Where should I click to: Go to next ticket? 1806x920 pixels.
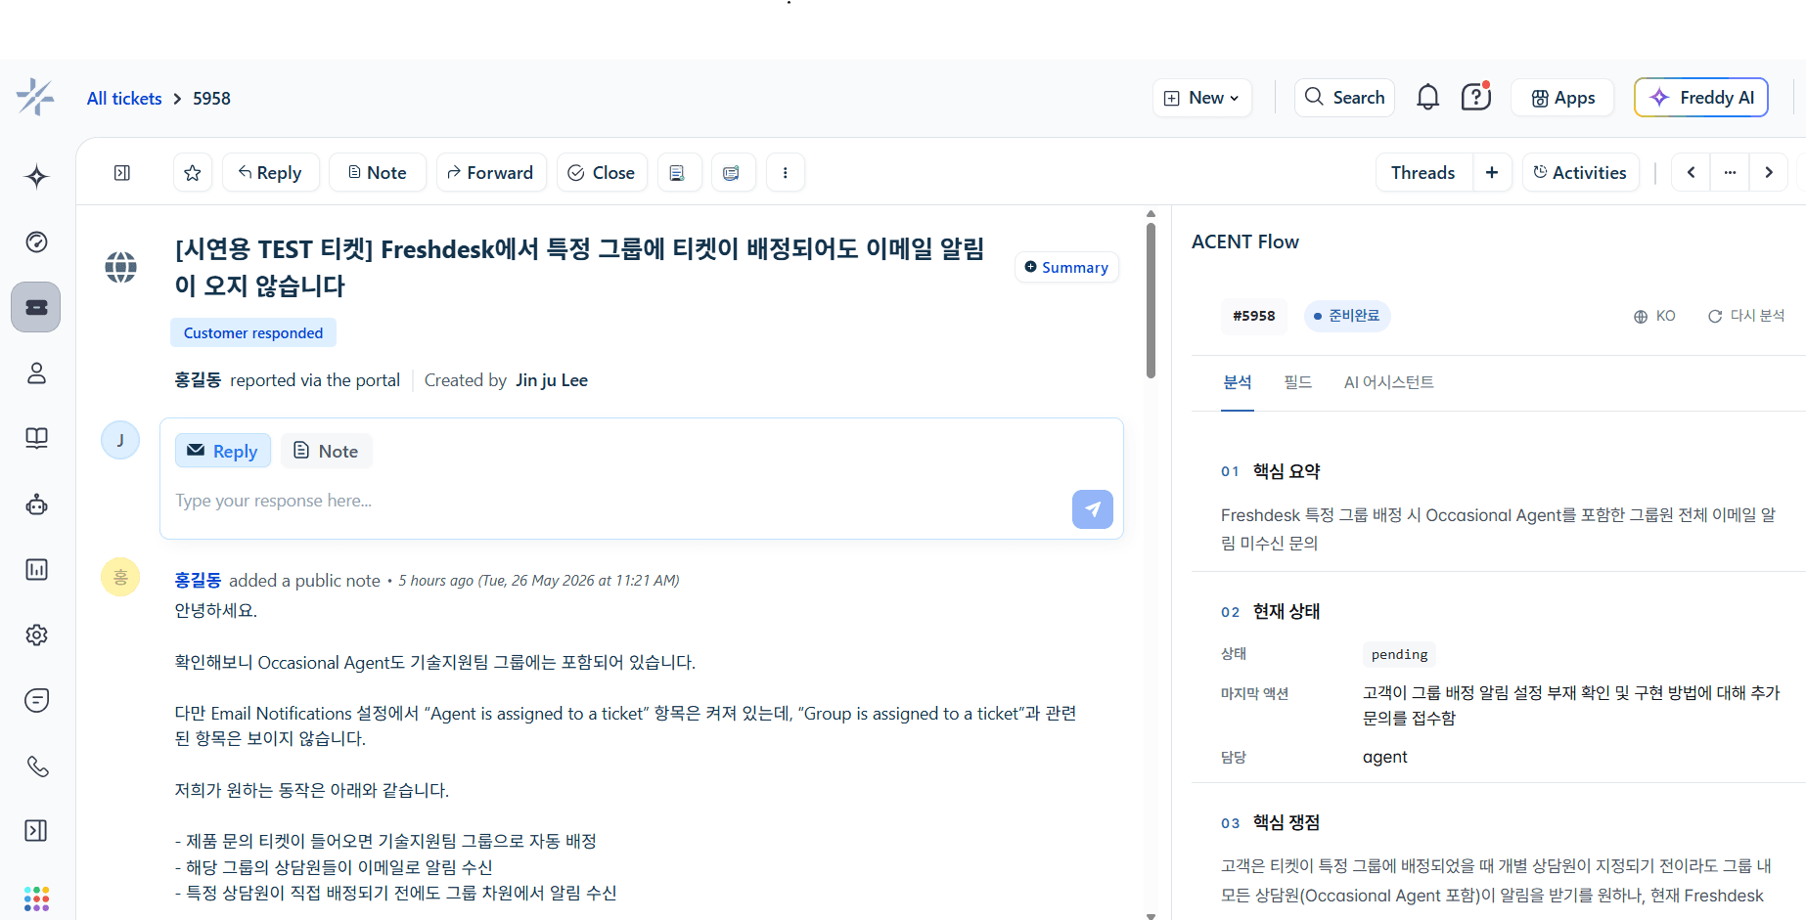[x=1769, y=173]
